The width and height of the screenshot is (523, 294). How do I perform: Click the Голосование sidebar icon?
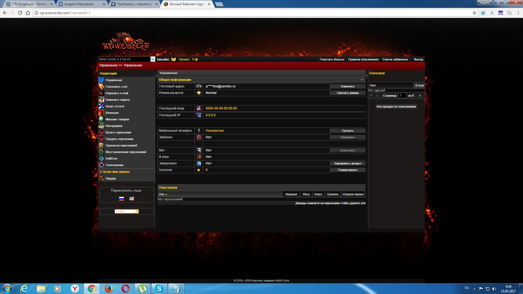point(101,165)
